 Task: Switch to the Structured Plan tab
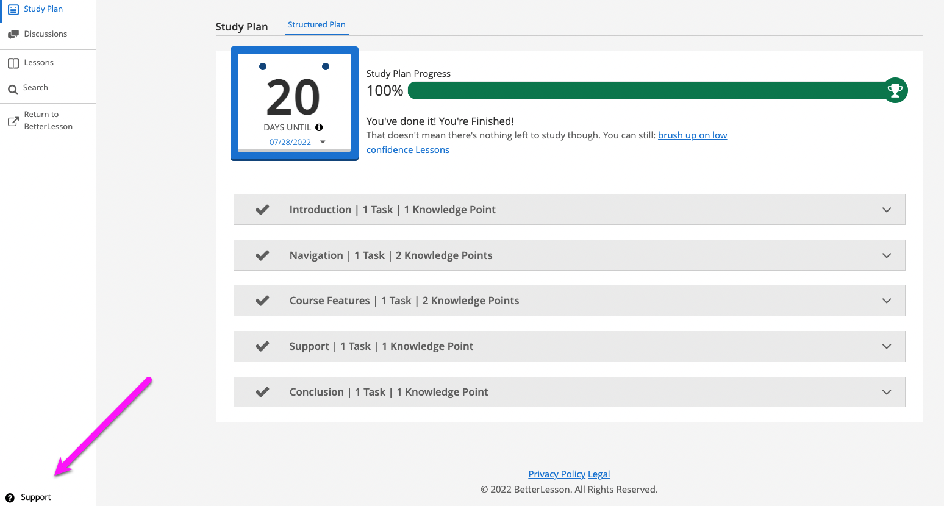point(316,25)
